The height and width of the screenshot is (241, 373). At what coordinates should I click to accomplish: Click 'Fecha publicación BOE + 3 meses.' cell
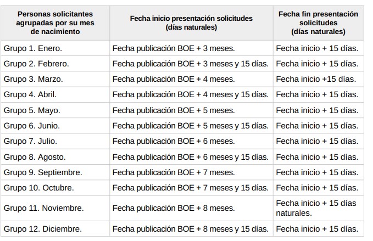click(174, 48)
